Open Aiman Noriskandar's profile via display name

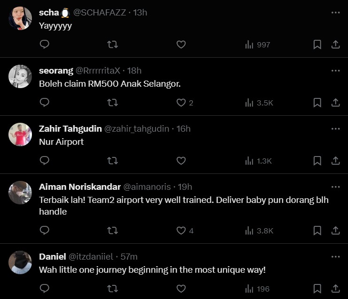point(79,187)
